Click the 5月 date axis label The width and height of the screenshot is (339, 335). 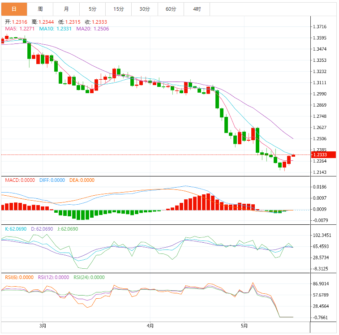(244, 326)
